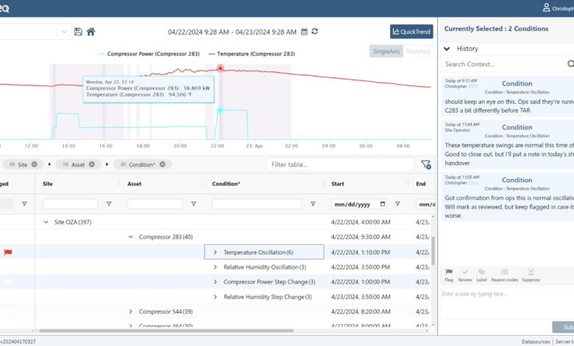Viewport: 574px width, 346px height.
Task: Toggle Compressor Power legend series
Action: [x=149, y=54]
